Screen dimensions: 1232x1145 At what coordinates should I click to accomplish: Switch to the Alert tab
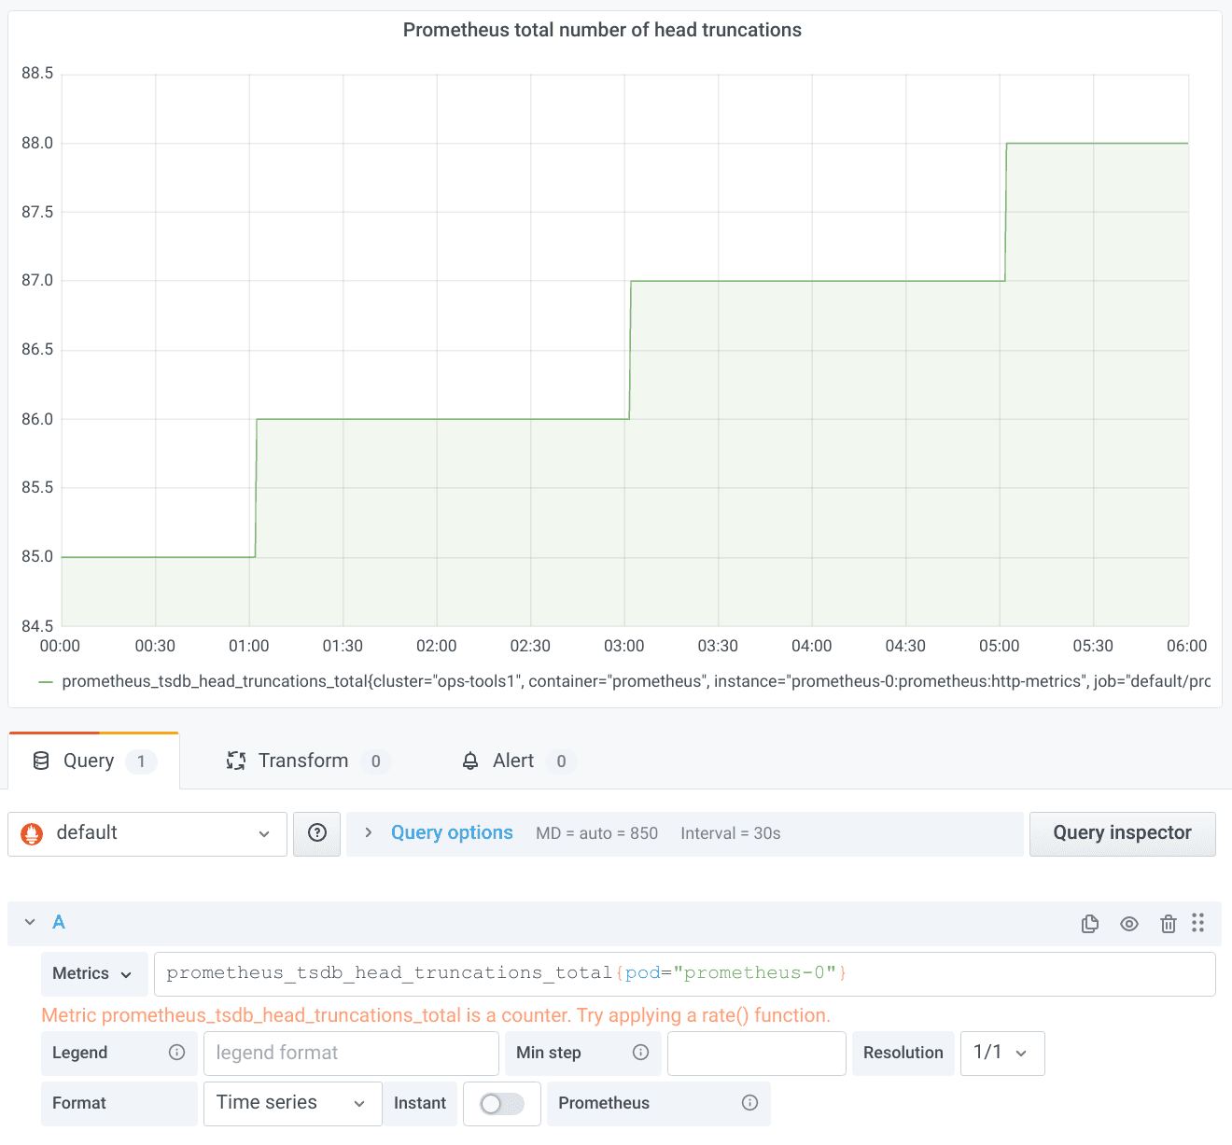click(x=512, y=761)
